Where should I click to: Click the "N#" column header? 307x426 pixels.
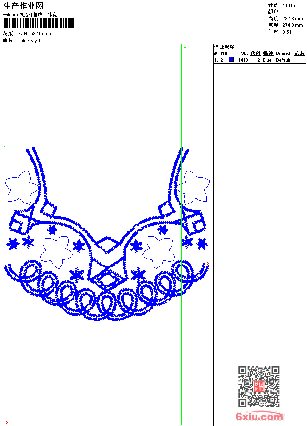click(224, 53)
